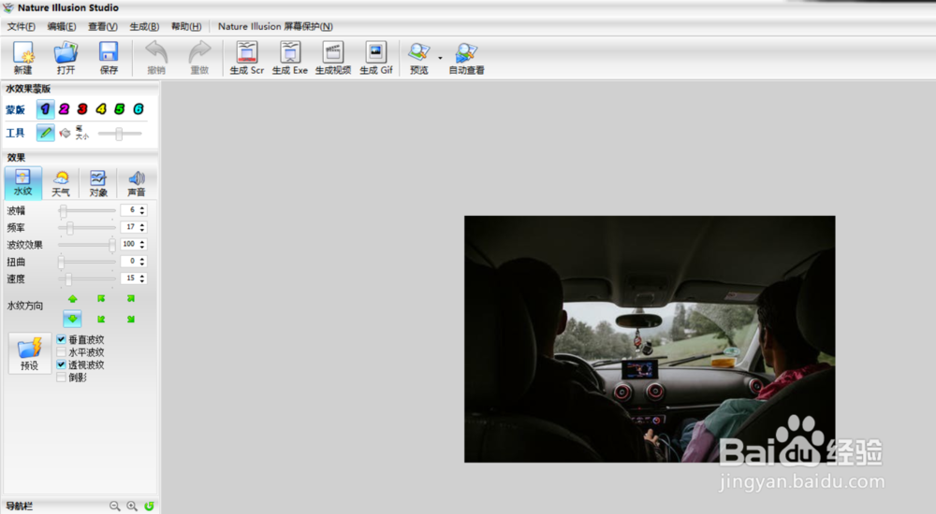Set ripple direction to upper-right arrow
This screenshot has height=514, width=936.
(x=131, y=299)
